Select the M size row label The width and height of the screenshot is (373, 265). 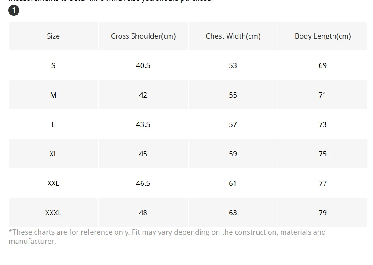[x=53, y=95]
